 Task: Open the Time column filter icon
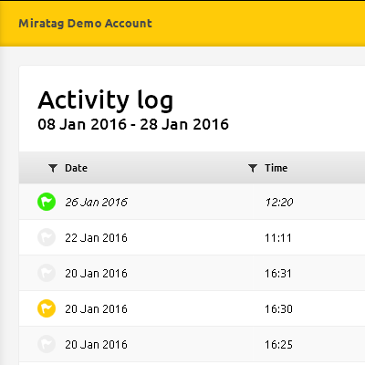[253, 168]
